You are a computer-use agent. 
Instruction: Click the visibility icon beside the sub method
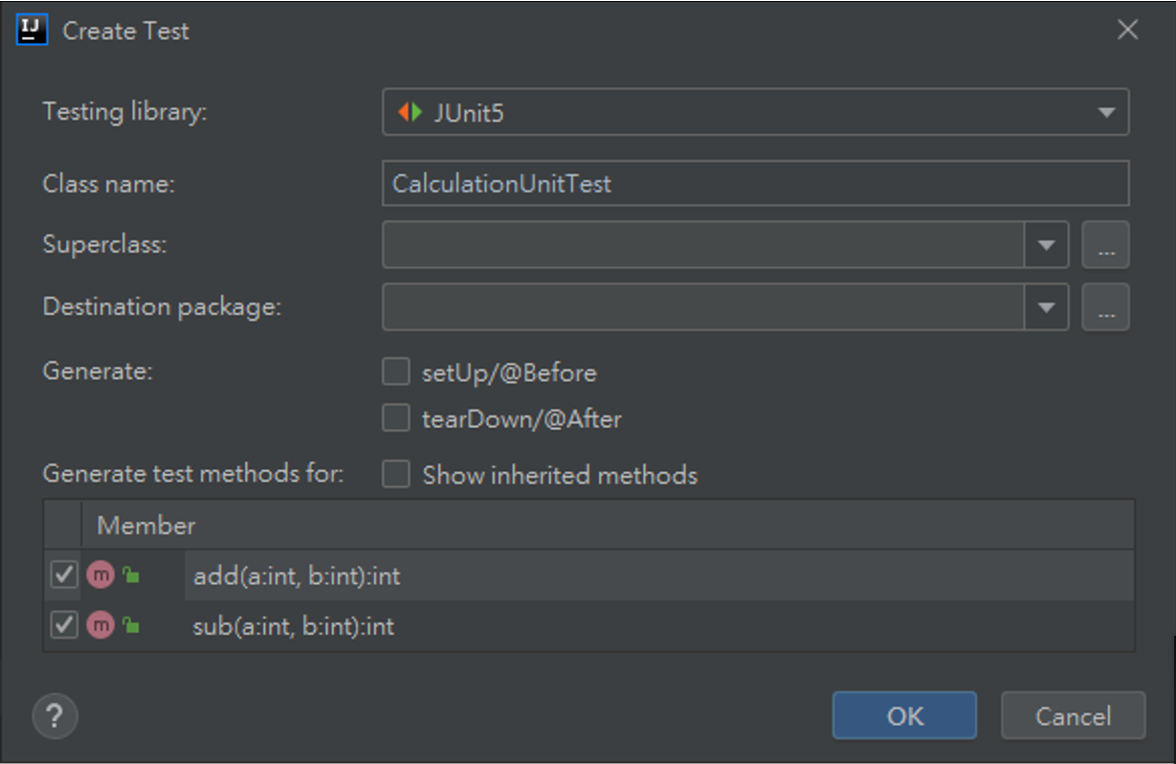[x=131, y=626]
